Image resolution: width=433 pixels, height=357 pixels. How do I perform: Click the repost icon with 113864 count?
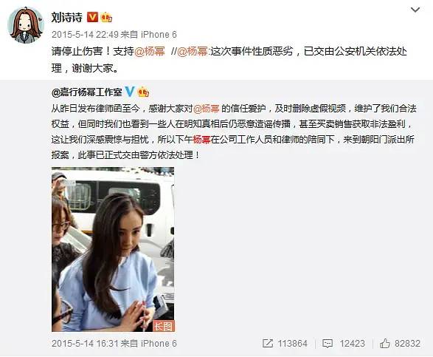(268, 344)
